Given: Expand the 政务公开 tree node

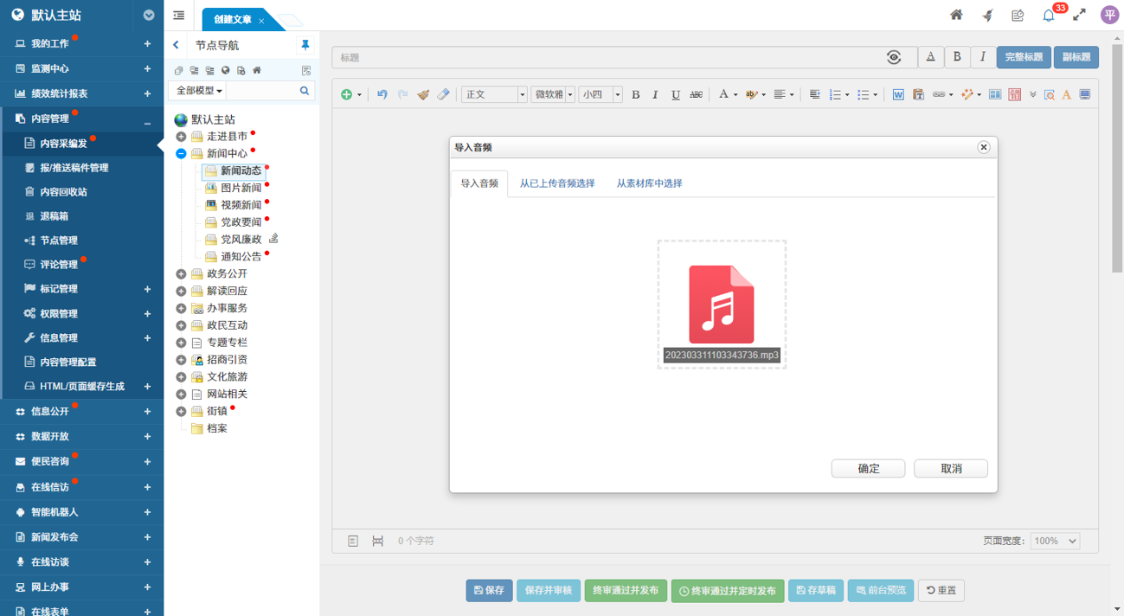Looking at the screenshot, I should click(x=181, y=274).
